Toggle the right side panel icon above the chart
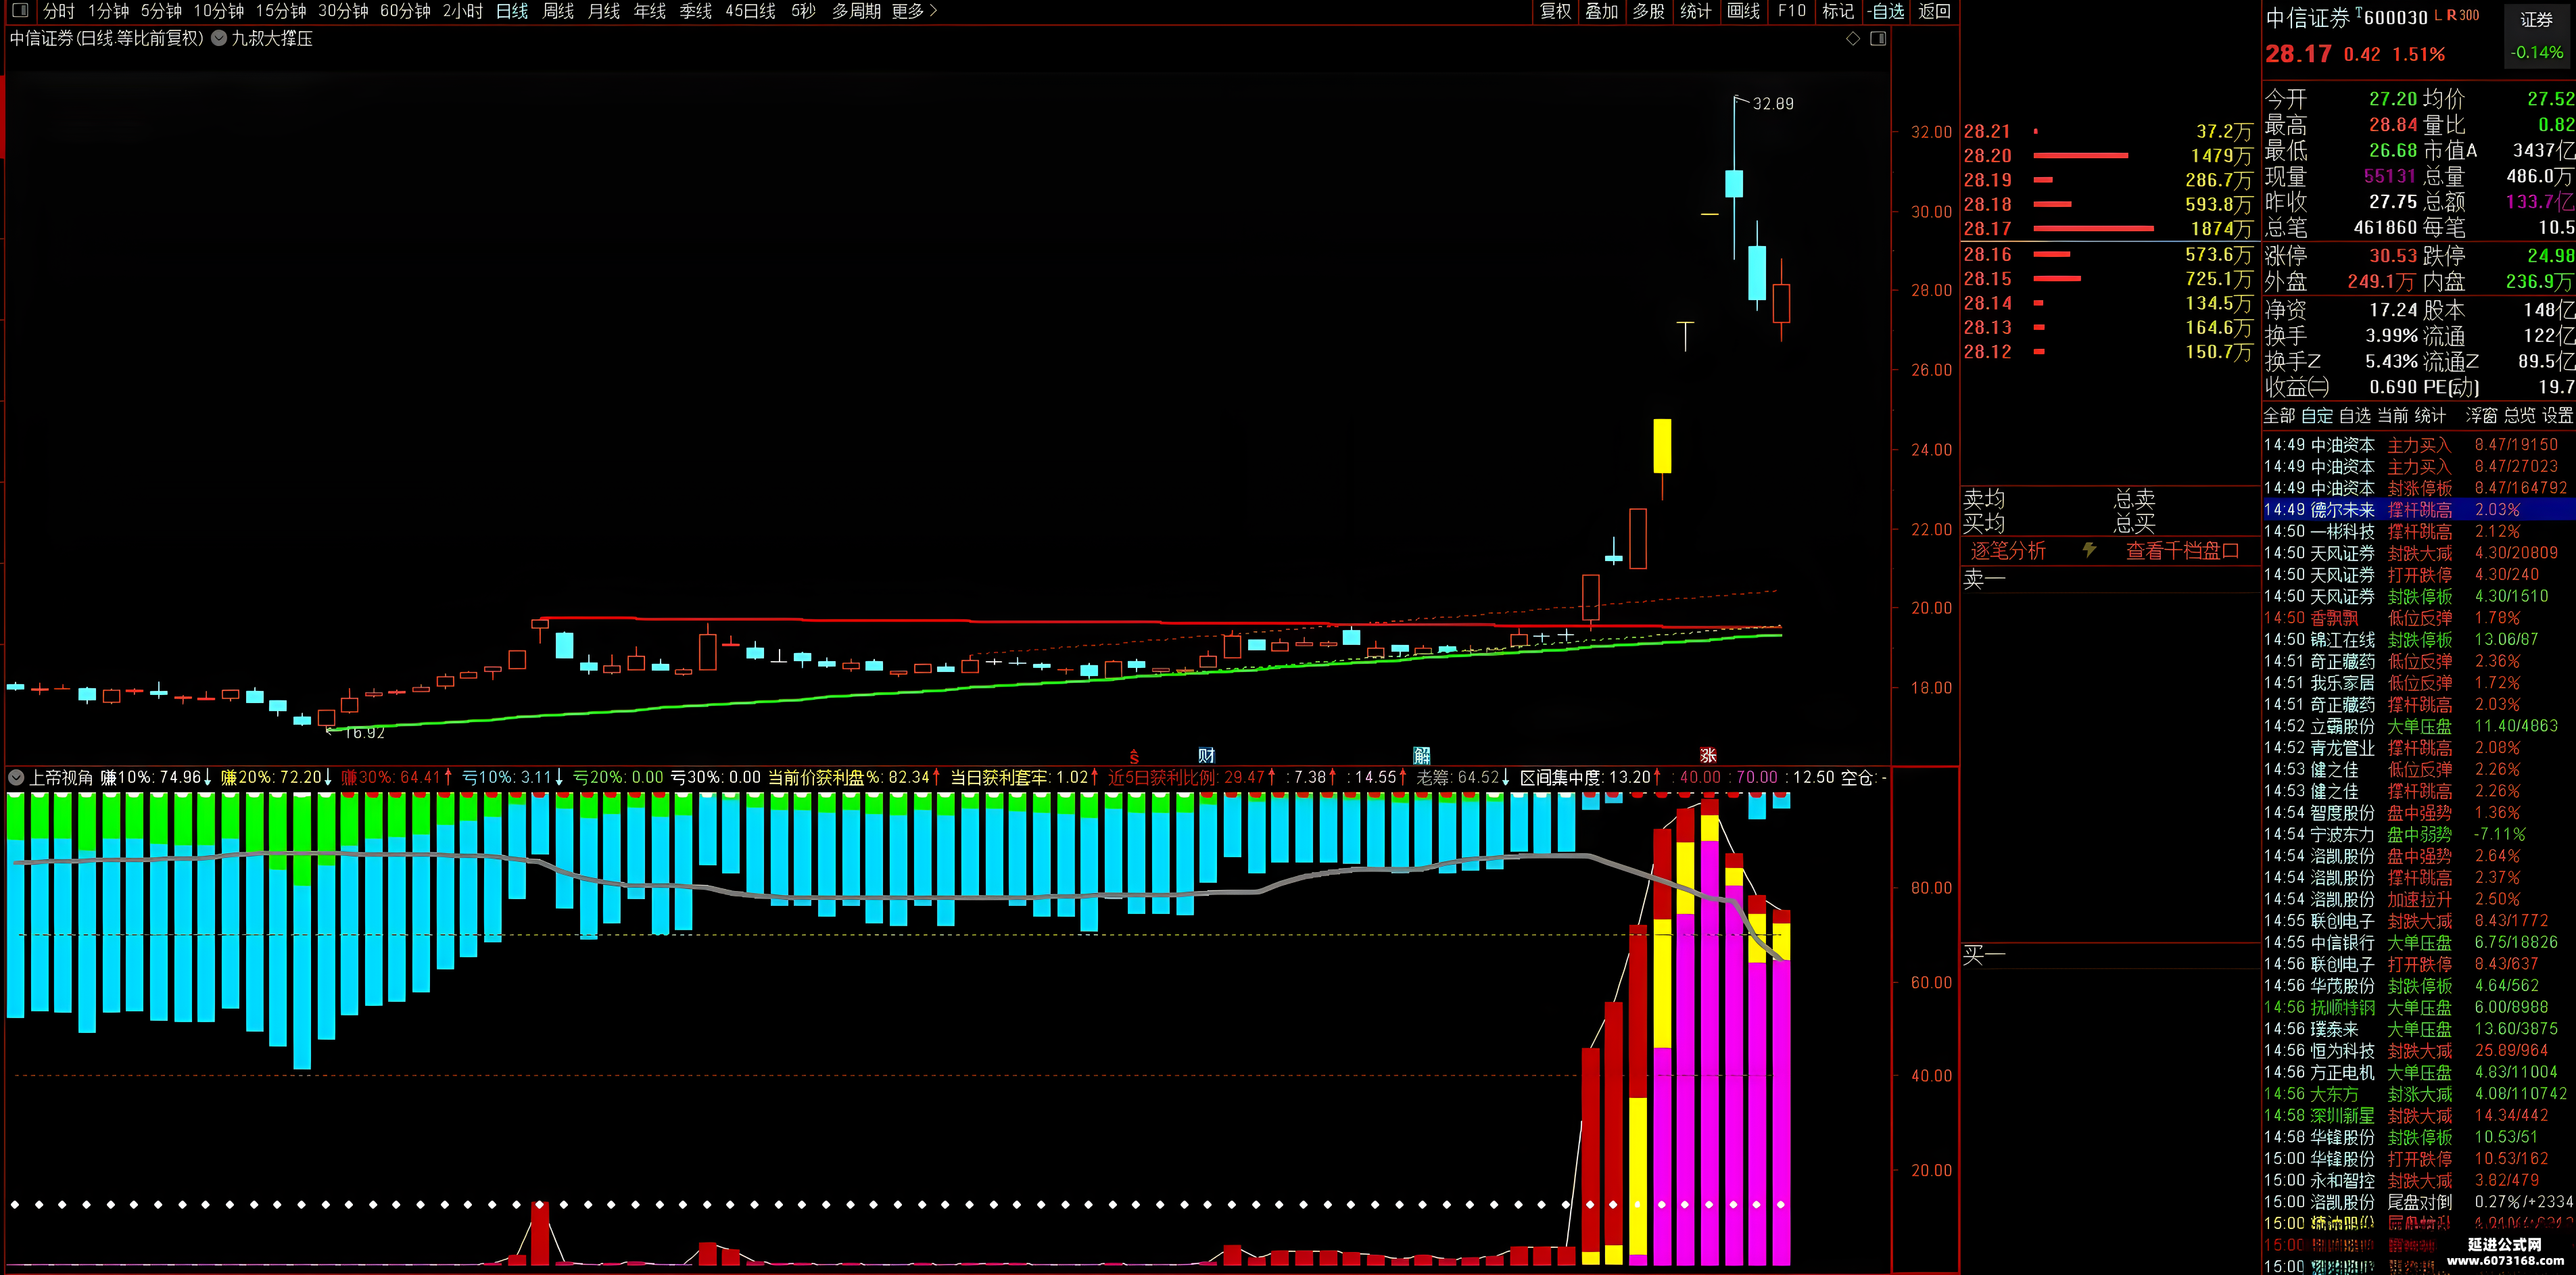Viewport: 2576px width, 1275px height. (1878, 38)
